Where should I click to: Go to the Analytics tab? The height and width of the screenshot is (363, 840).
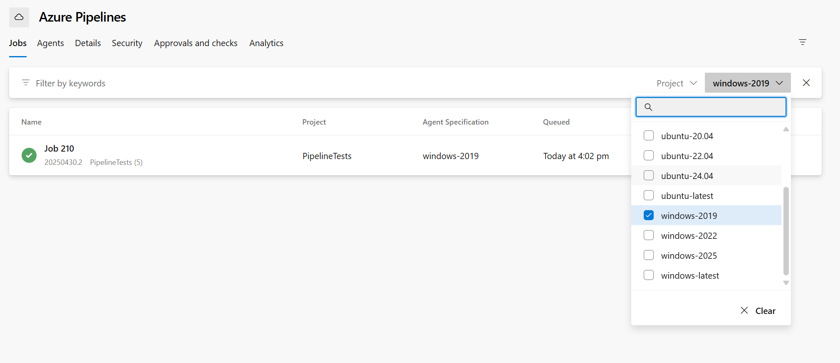point(266,43)
